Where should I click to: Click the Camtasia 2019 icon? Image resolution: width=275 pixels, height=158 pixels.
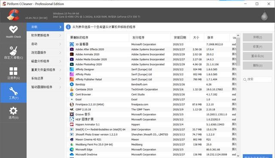(x=72, y=90)
